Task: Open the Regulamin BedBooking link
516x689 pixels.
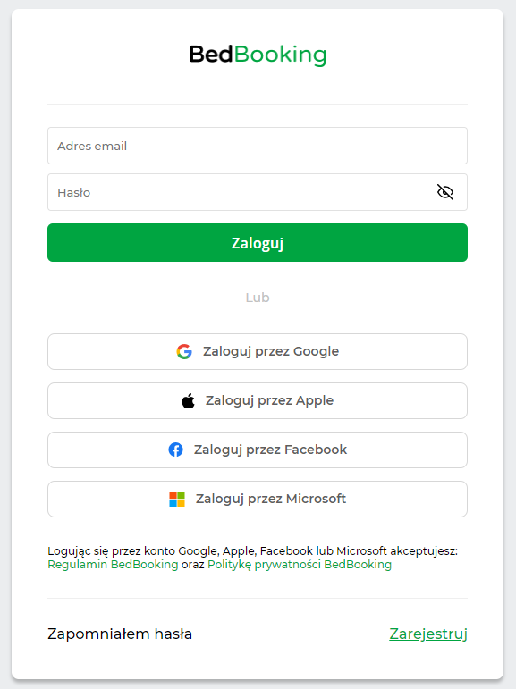Action: (113, 565)
